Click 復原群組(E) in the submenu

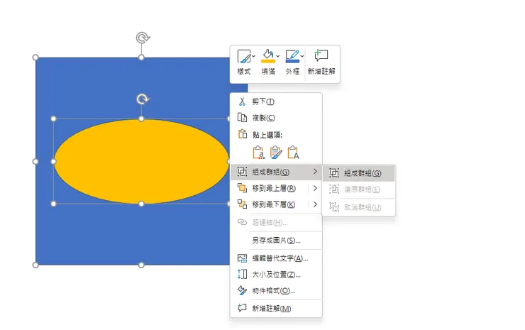coord(359,189)
